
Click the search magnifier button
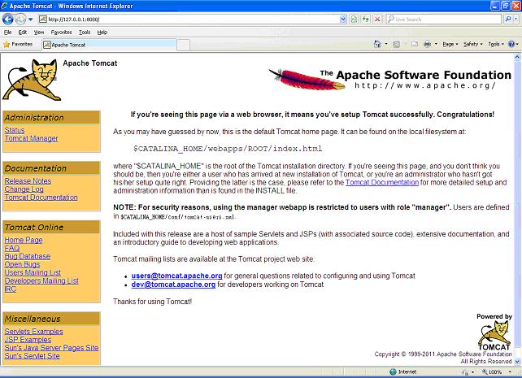pyautogui.click(x=507, y=20)
